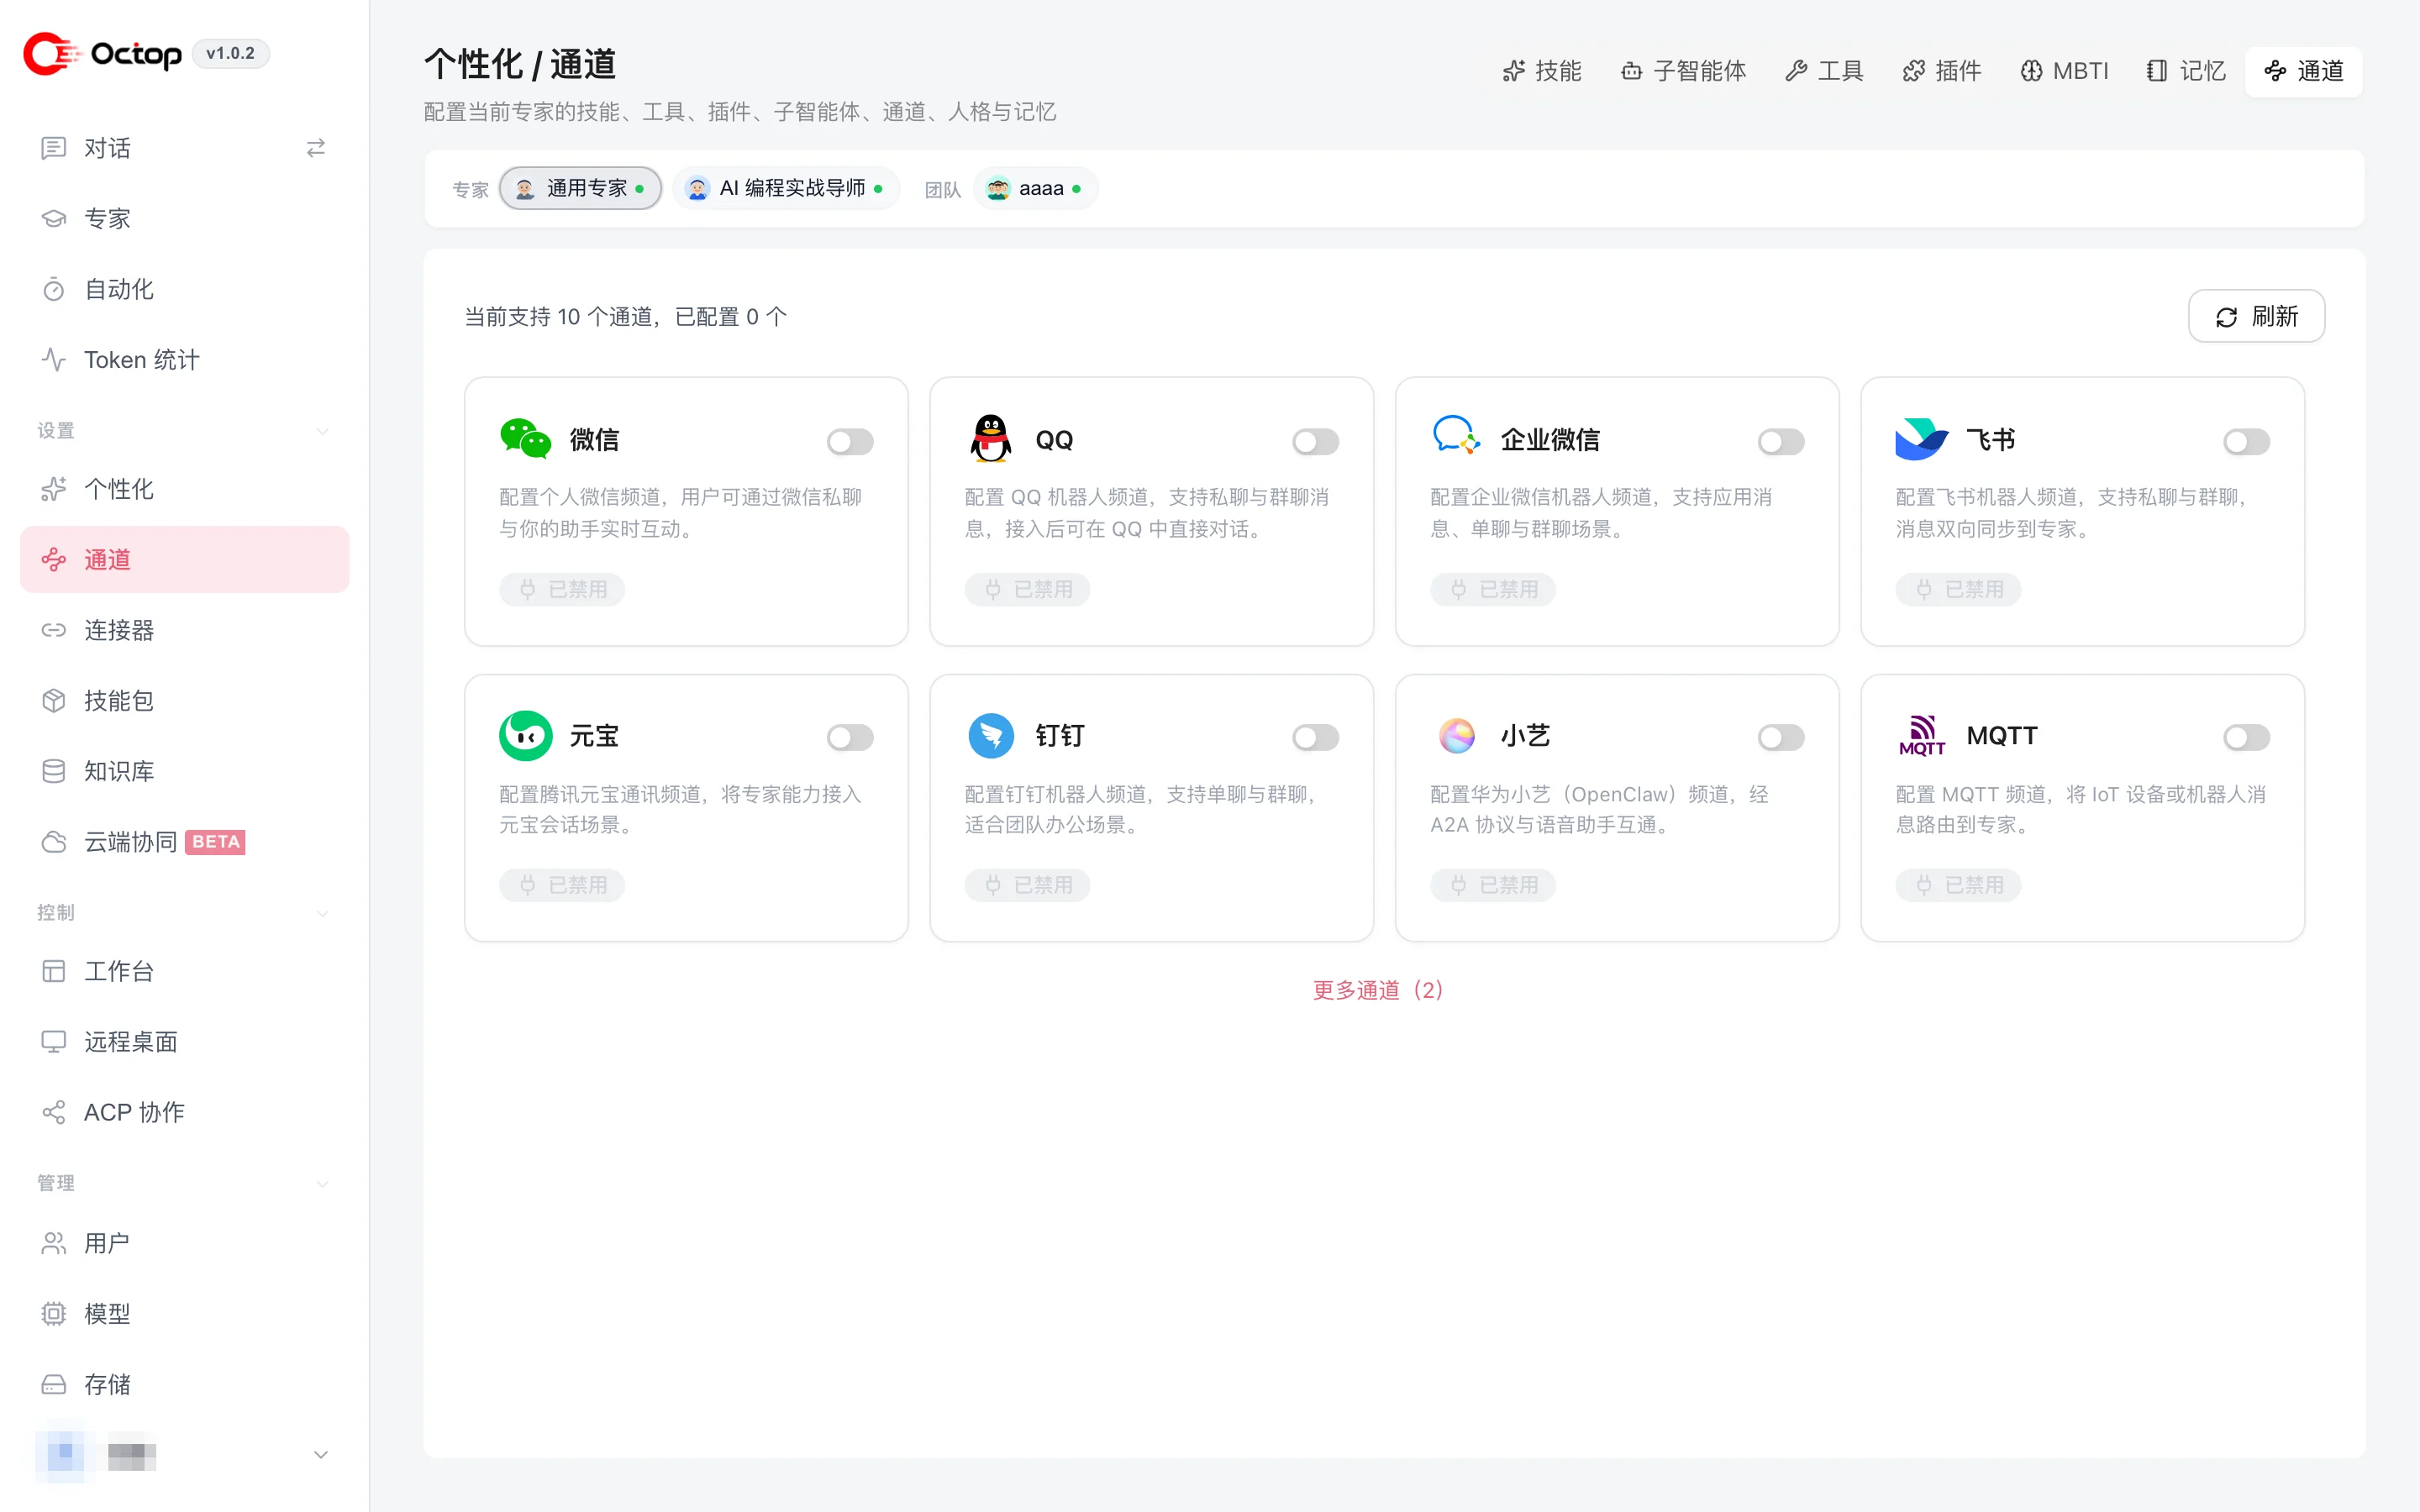Image resolution: width=2420 pixels, height=1512 pixels.
Task: Turn on the 飞书 channel switch
Action: [2246, 441]
